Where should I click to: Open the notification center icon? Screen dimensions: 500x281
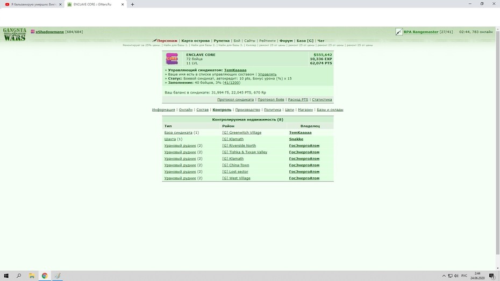[492, 276]
